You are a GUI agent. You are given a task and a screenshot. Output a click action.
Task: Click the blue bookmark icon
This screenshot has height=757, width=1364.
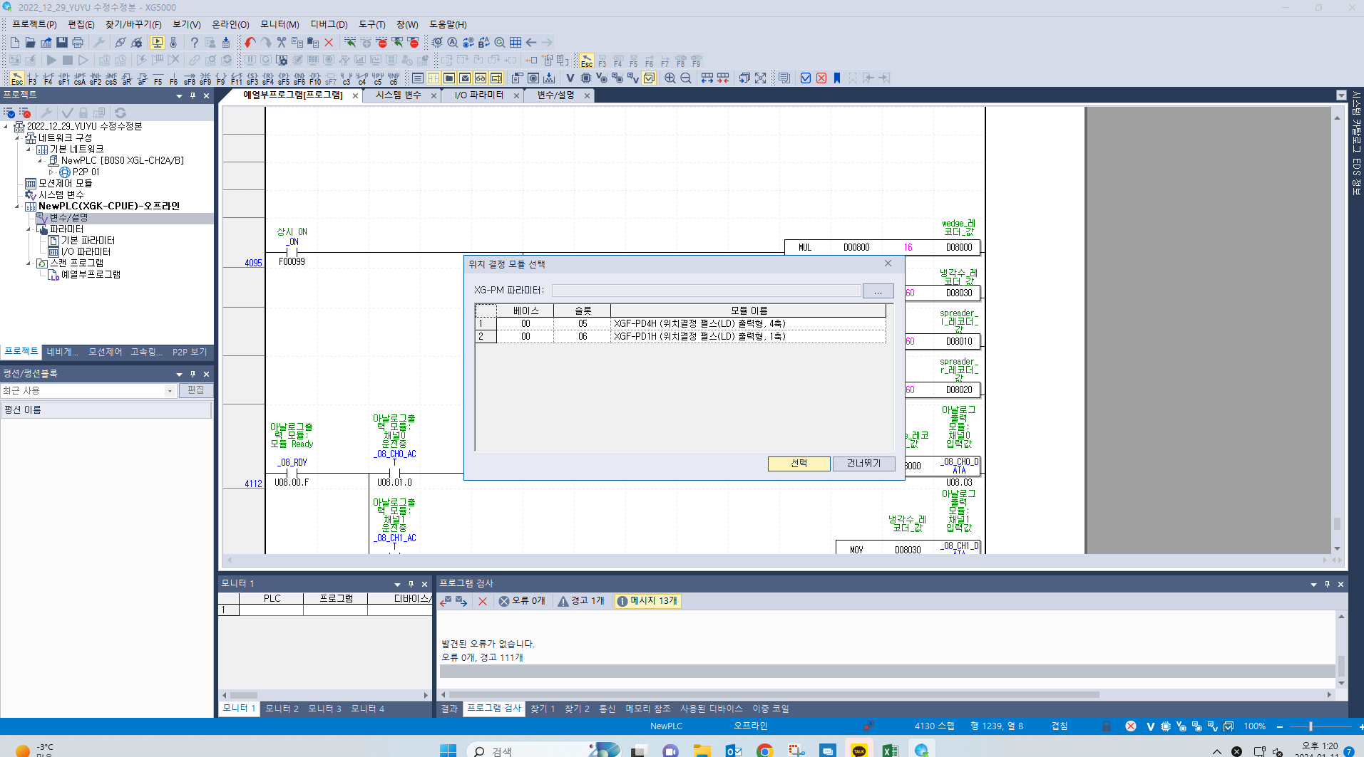click(837, 78)
